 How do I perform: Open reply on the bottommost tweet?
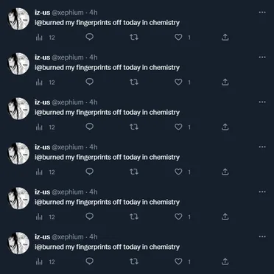click(89, 261)
